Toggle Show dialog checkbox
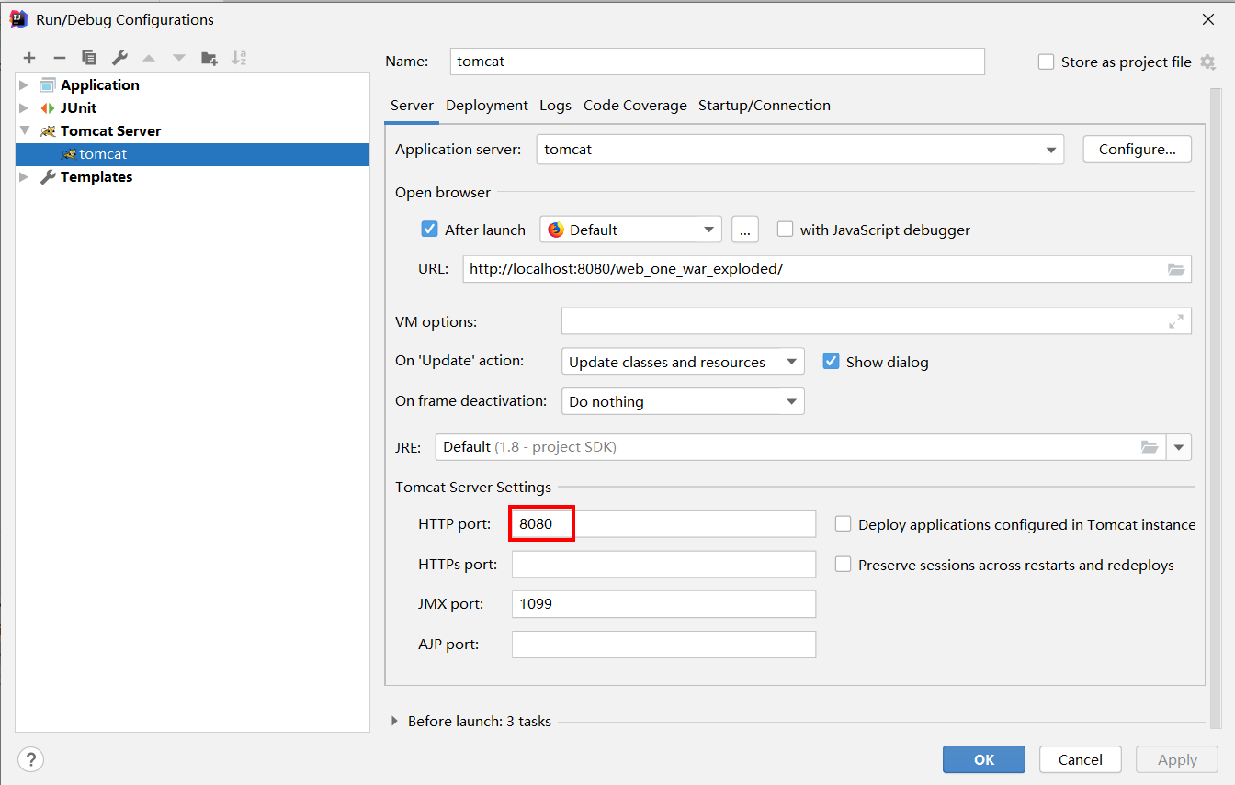The image size is (1235, 785). [831, 362]
